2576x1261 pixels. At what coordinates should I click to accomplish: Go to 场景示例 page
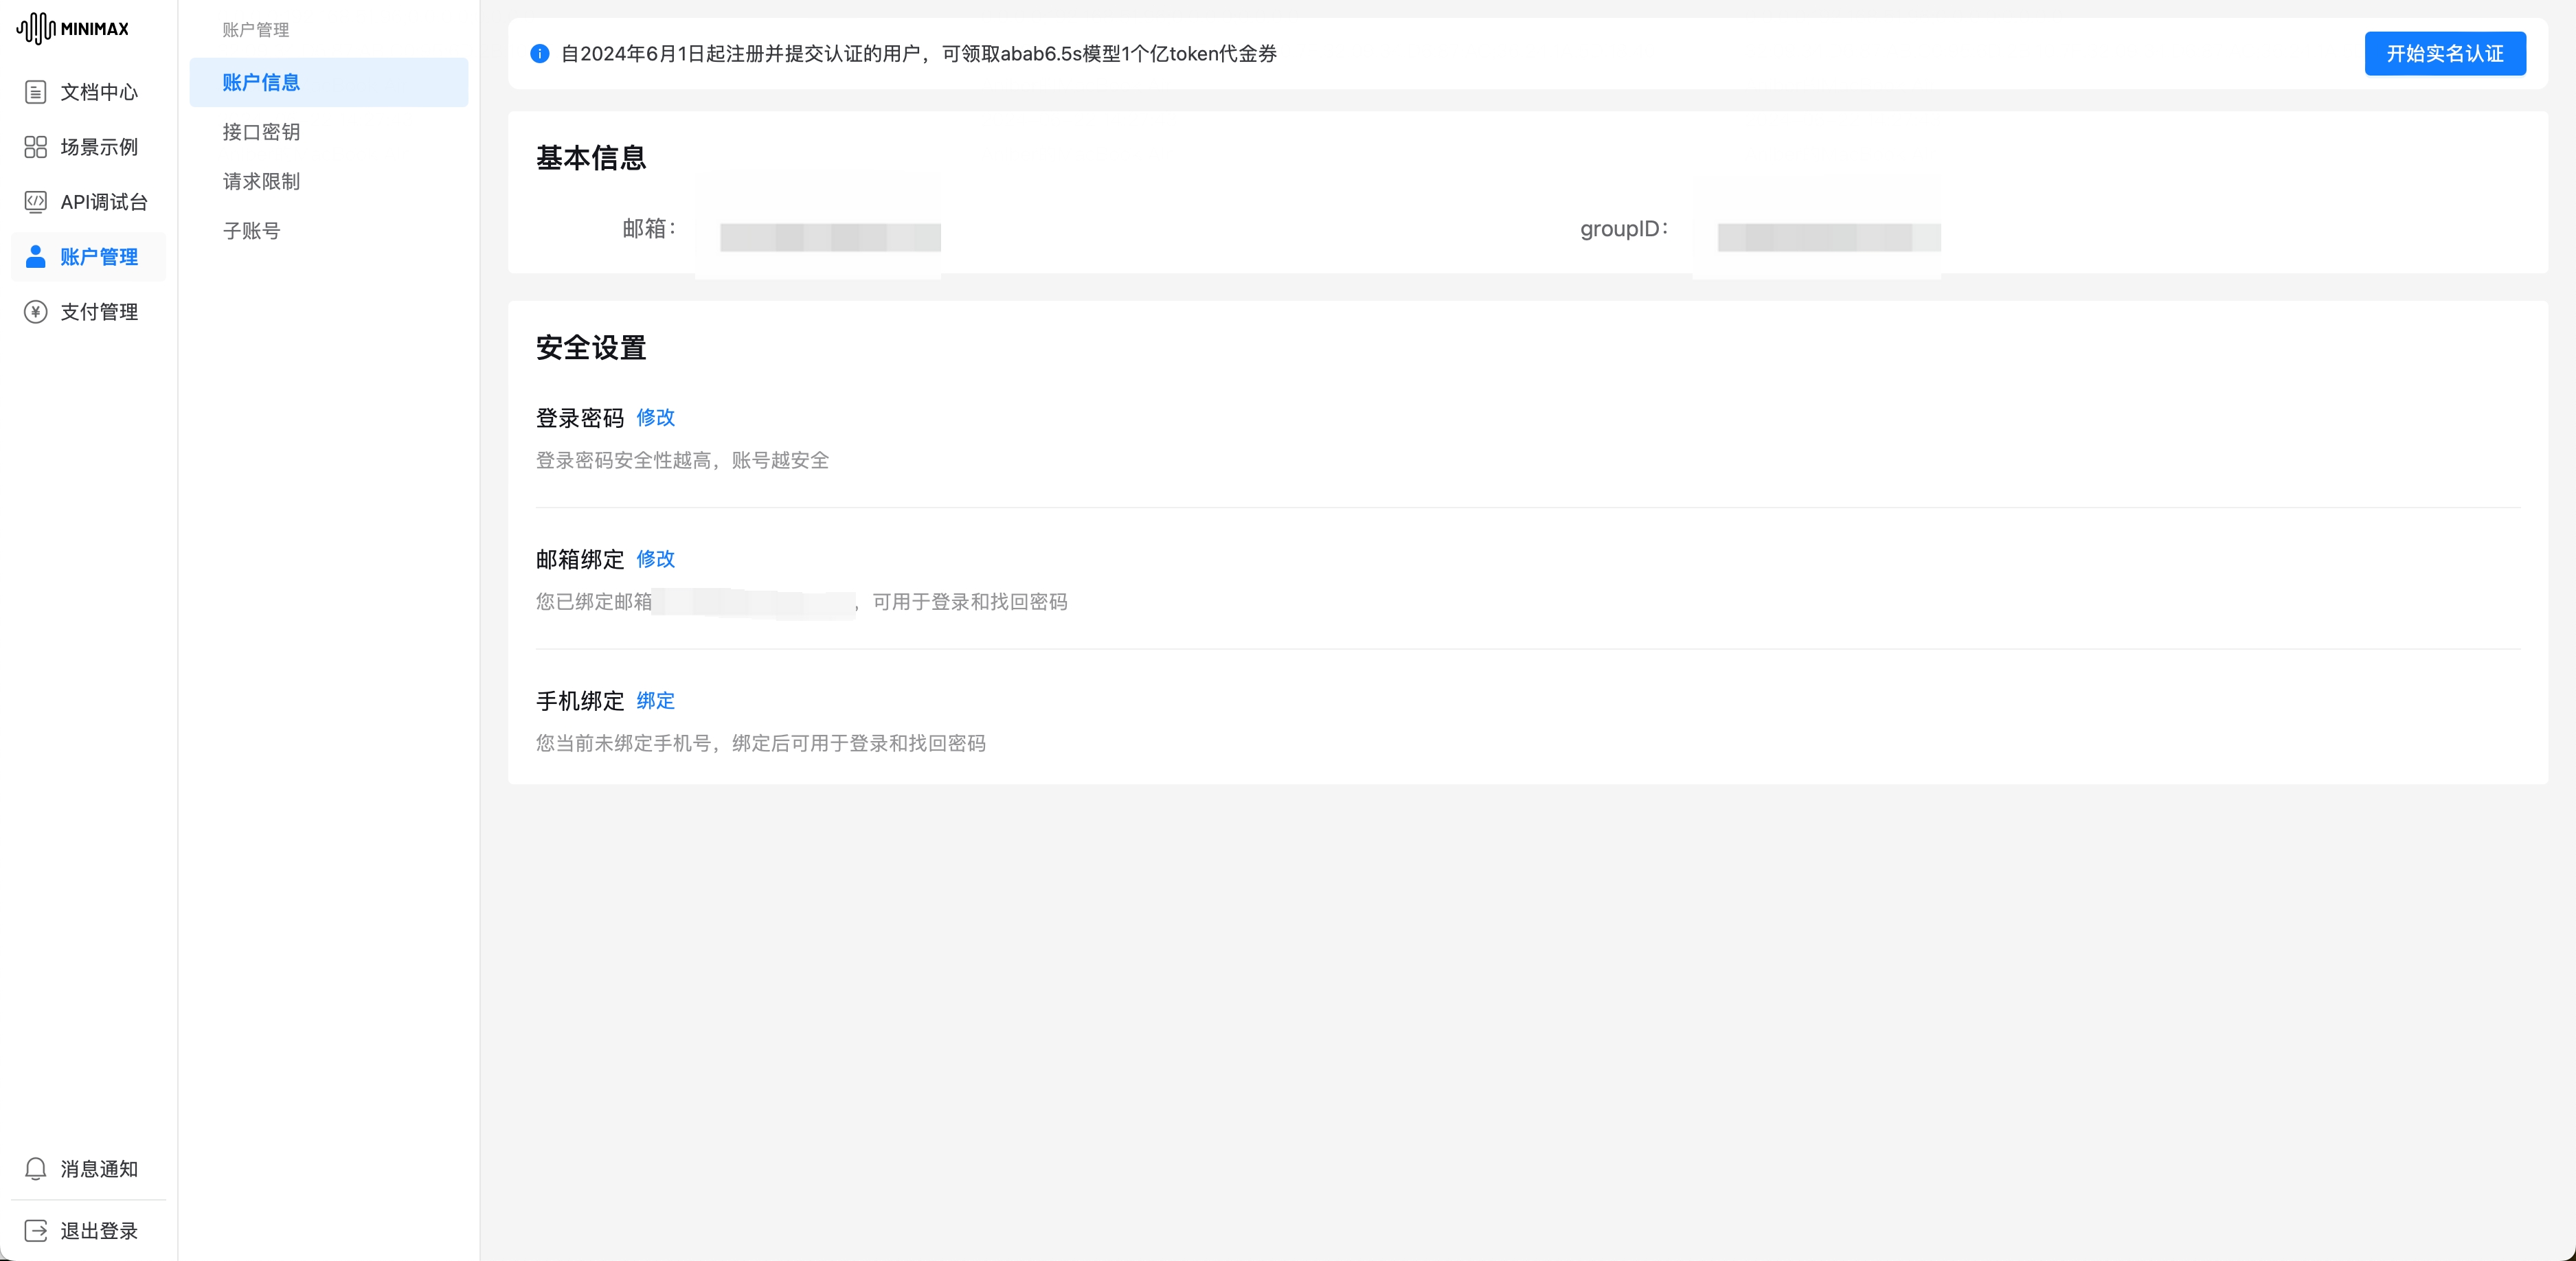click(x=99, y=147)
